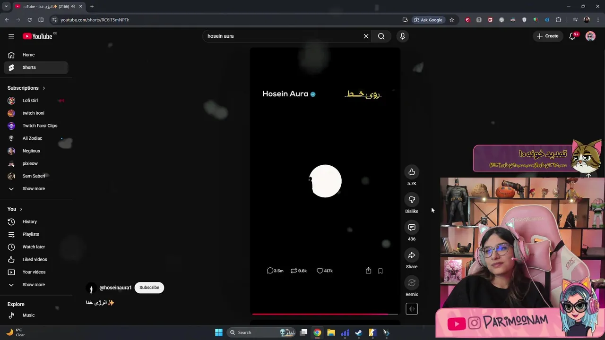Open the @hoseinaura1 channel link

coord(115,288)
